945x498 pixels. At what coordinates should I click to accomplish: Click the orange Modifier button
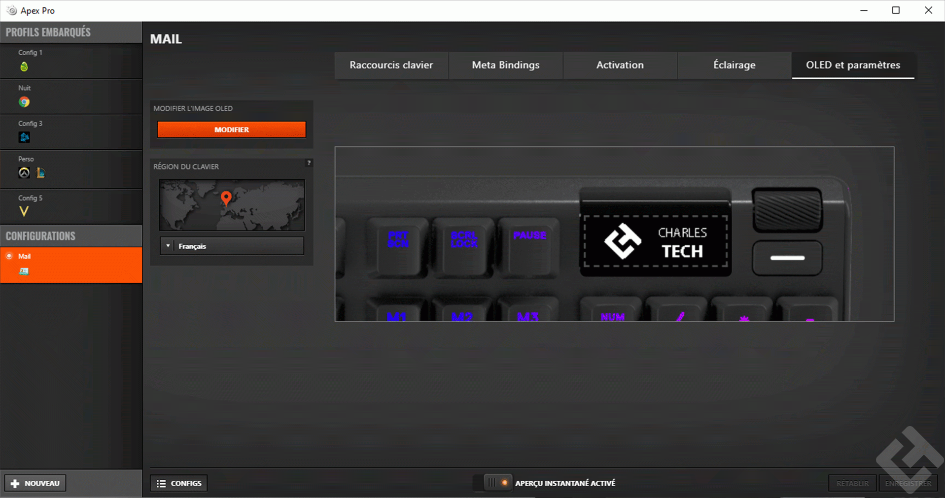232,130
